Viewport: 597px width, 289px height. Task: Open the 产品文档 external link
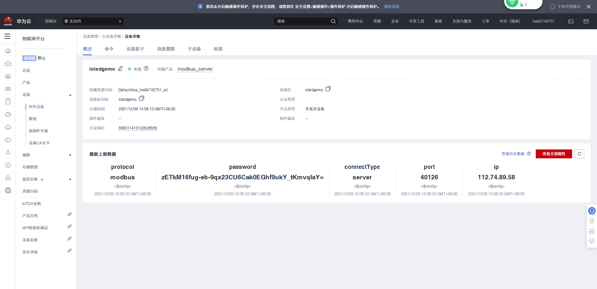coord(30,216)
